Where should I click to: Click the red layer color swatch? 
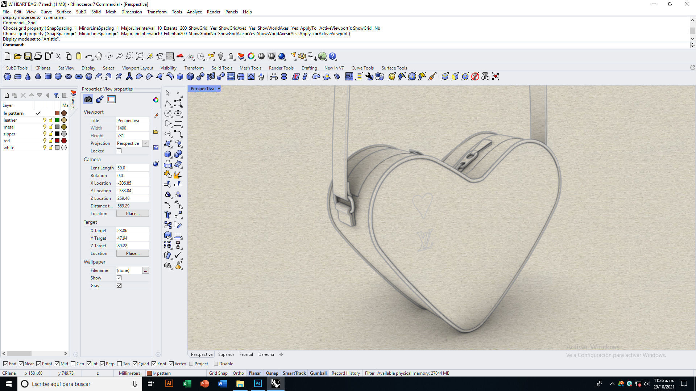point(57,141)
